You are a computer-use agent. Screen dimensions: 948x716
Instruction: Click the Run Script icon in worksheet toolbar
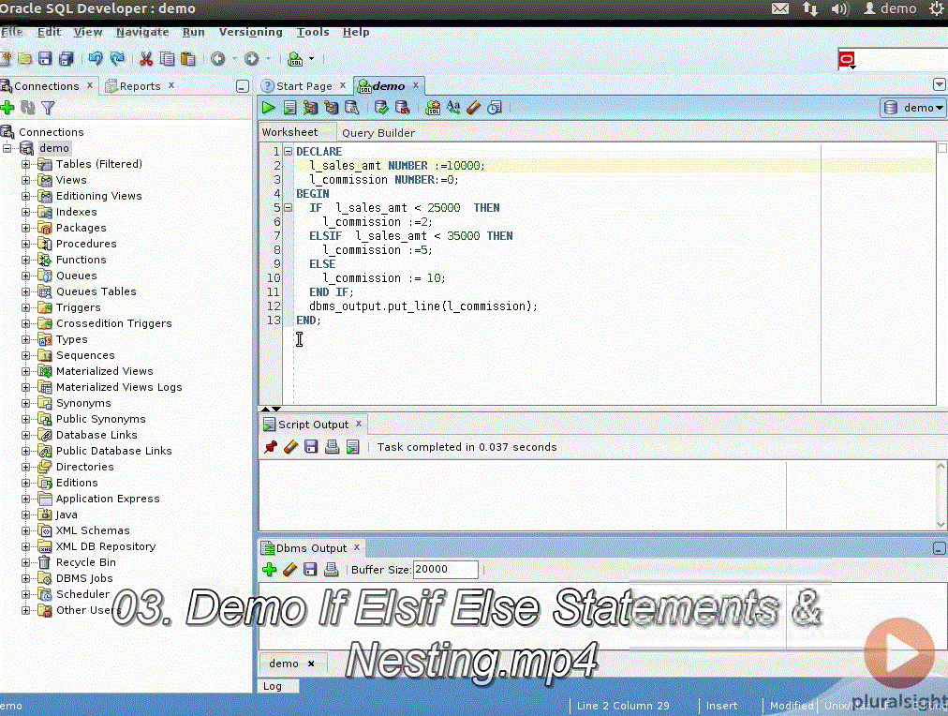point(289,108)
